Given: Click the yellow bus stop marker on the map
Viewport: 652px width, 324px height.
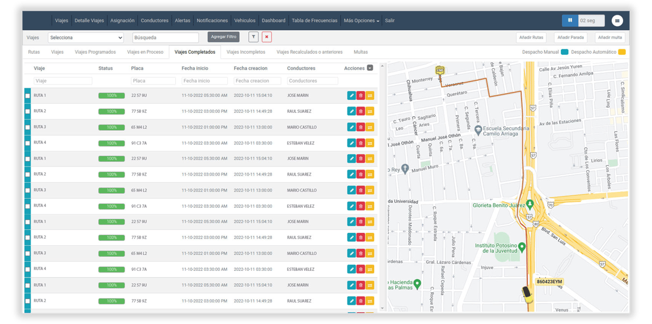Looking at the screenshot, I should [439, 70].
